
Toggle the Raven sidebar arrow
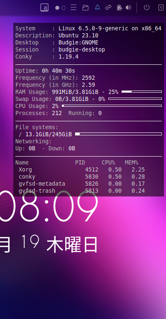pyautogui.click(x=161, y=8)
